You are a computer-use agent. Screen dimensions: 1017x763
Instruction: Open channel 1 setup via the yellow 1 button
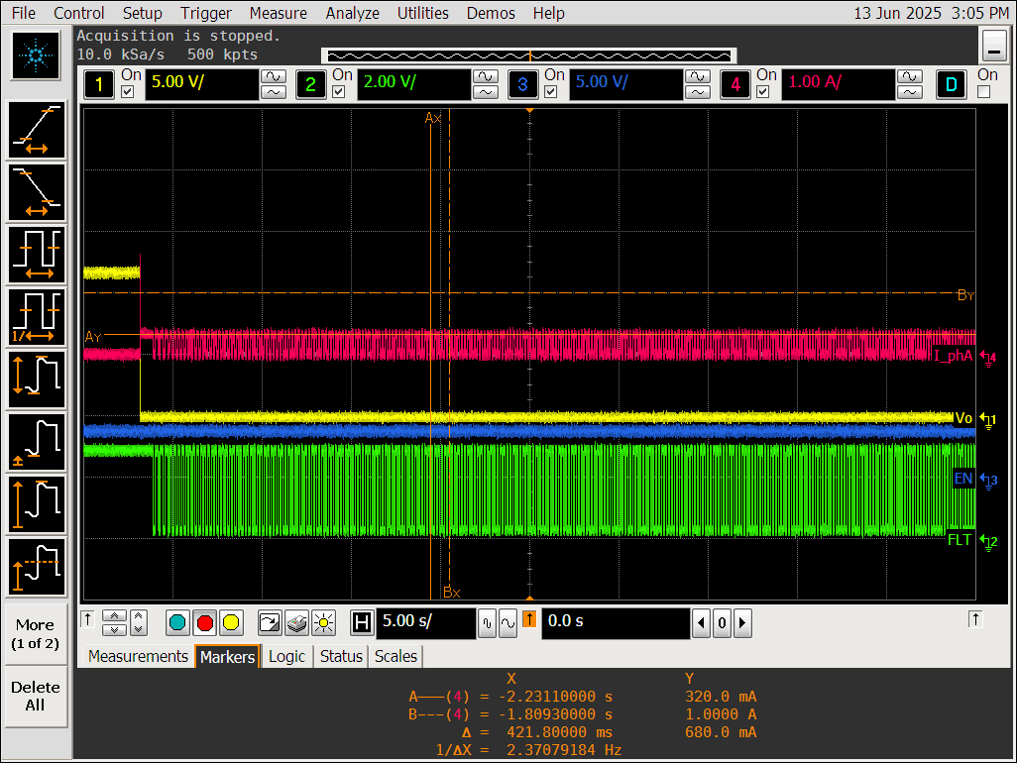point(99,84)
